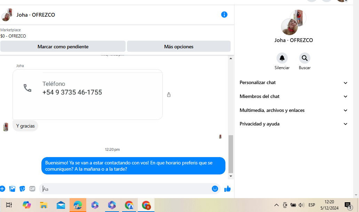This screenshot has width=359, height=212.
Task: Open the clock showing 12:20 5/12/2024
Action: point(329,205)
